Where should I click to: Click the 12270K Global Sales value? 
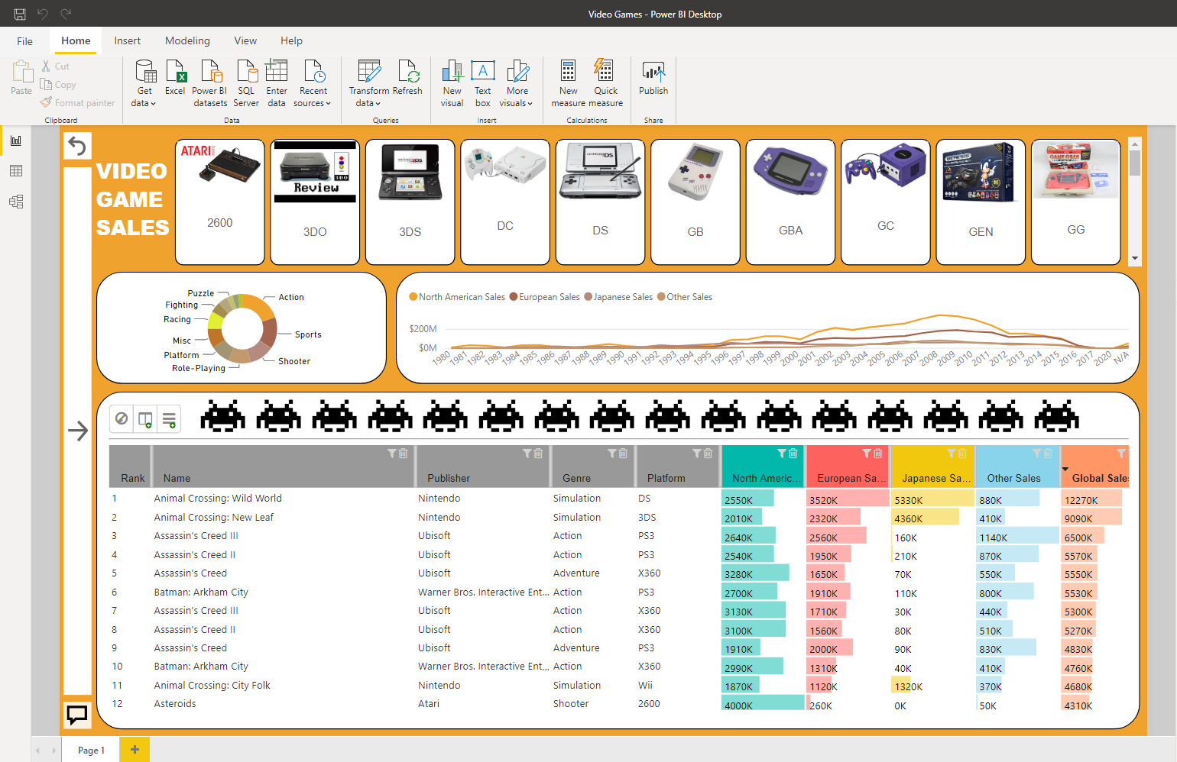tap(1081, 500)
